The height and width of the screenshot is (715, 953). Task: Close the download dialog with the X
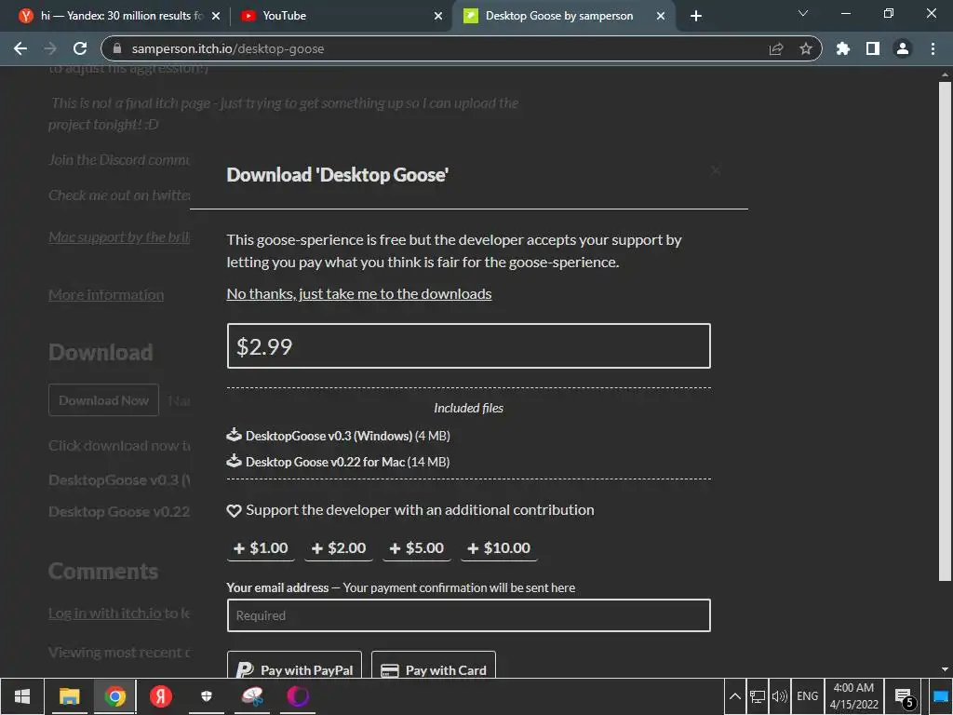tap(716, 170)
